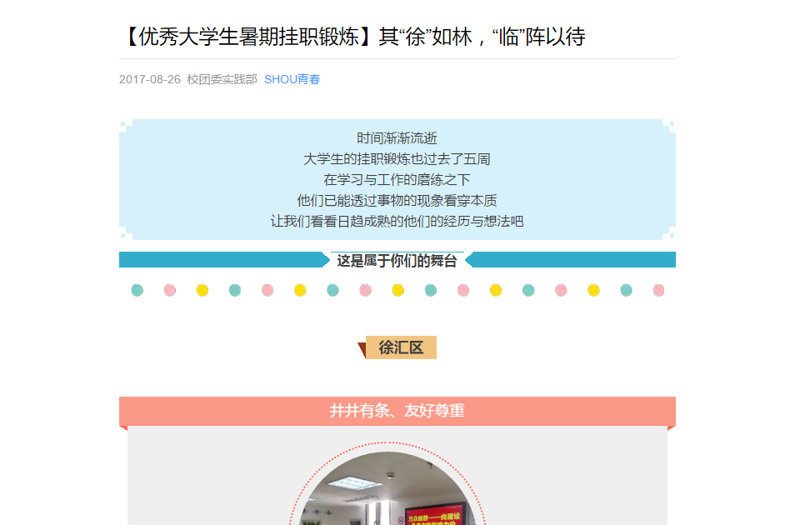Click the first pink dot in divider
The image size is (800, 525).
coord(170,290)
